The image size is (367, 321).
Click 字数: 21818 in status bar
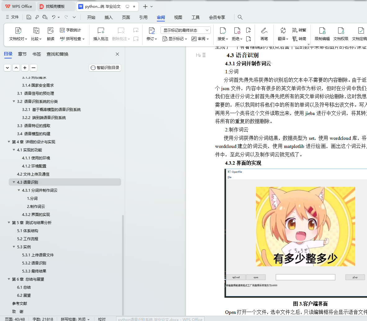(x=43, y=319)
